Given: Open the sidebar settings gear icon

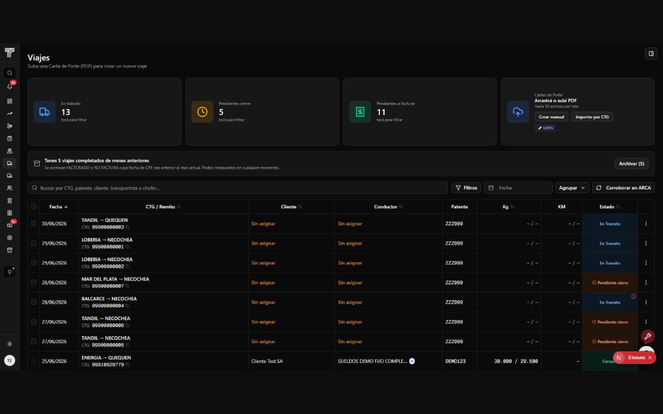Looking at the screenshot, I should click(9, 238).
